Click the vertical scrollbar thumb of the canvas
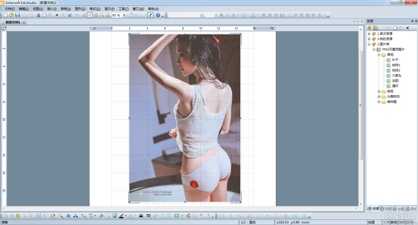 click(x=361, y=105)
